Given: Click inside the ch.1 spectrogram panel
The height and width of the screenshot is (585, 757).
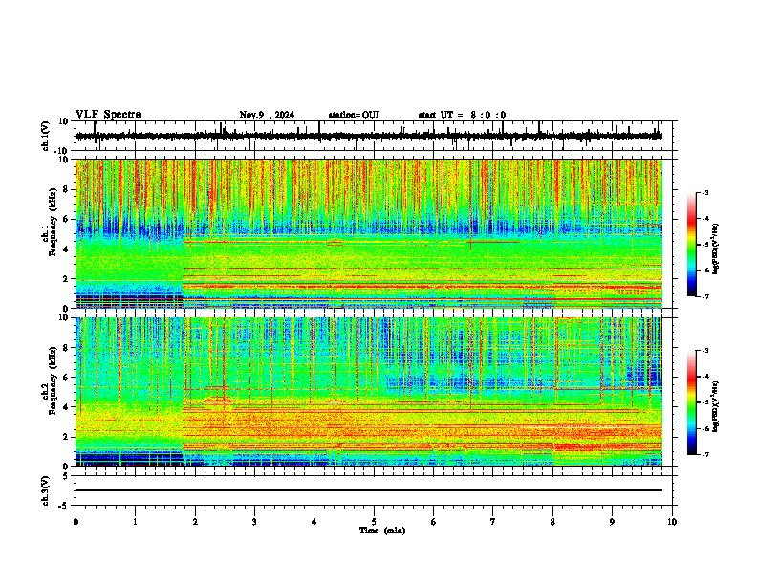Looking at the screenshot, I should click(368, 233).
